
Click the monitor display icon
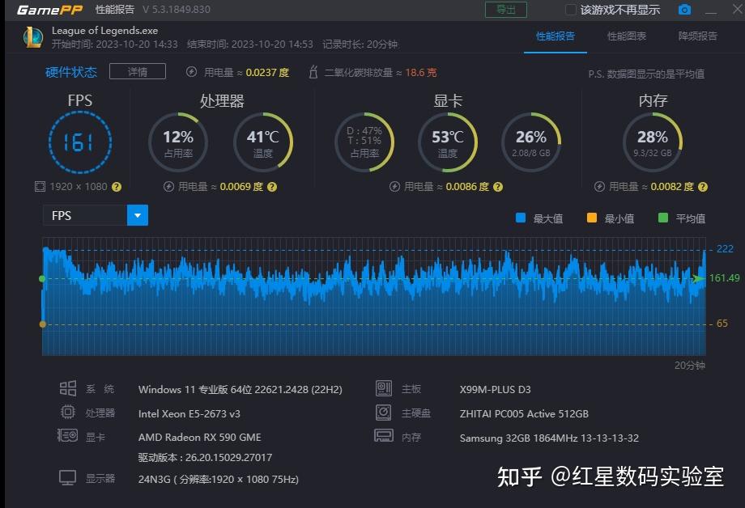(x=67, y=477)
